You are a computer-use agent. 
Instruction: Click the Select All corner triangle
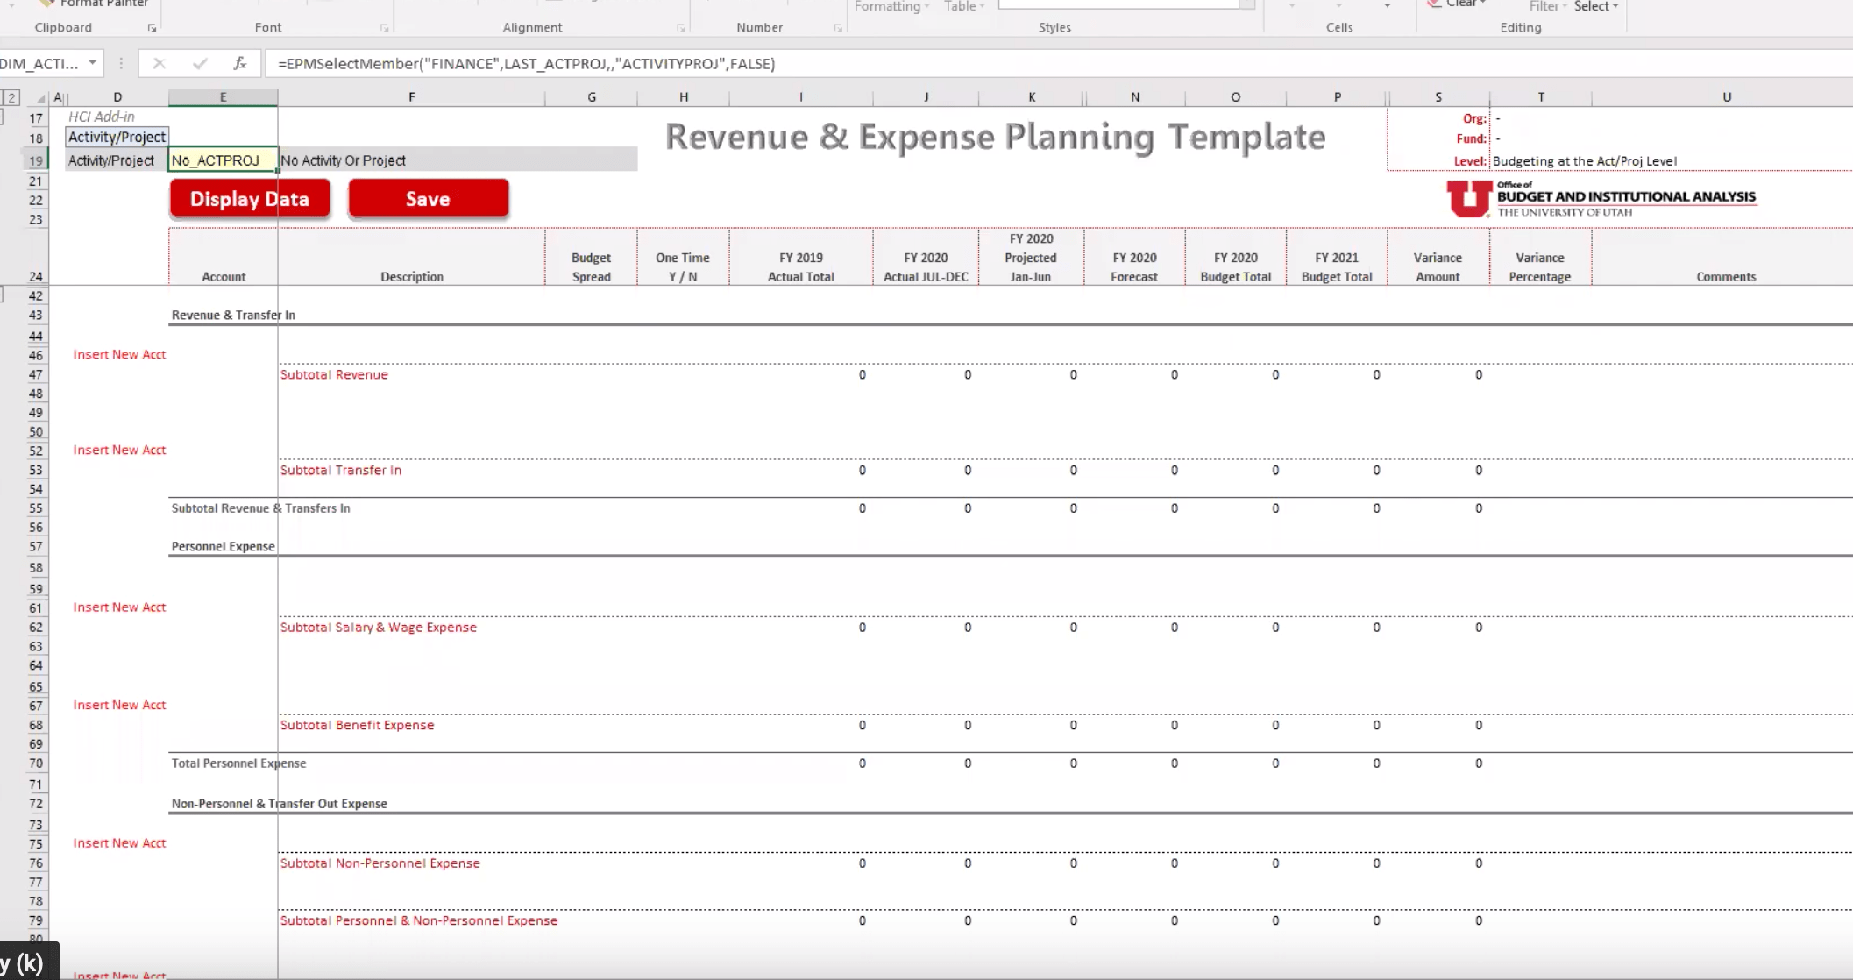point(40,98)
